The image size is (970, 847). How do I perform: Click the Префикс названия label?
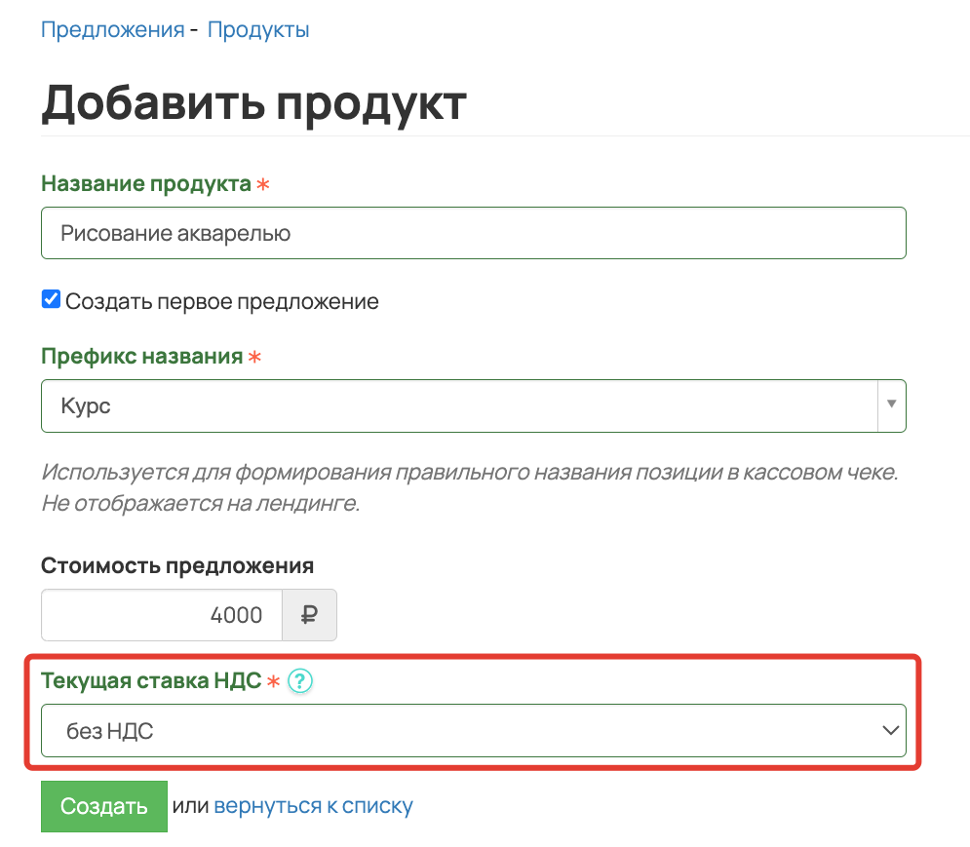tap(141, 357)
